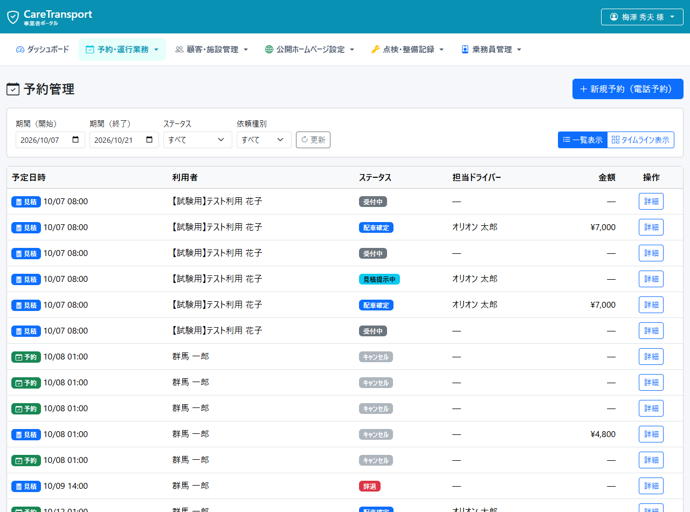Open the globe icon for 公開ホームページ設定
The image size is (690, 512).
(269, 50)
